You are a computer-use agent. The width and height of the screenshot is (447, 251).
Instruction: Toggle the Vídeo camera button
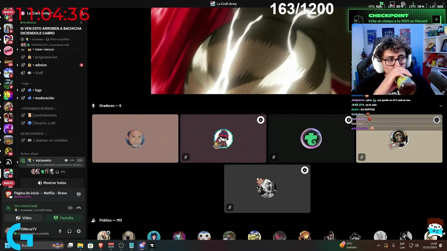click(24, 218)
